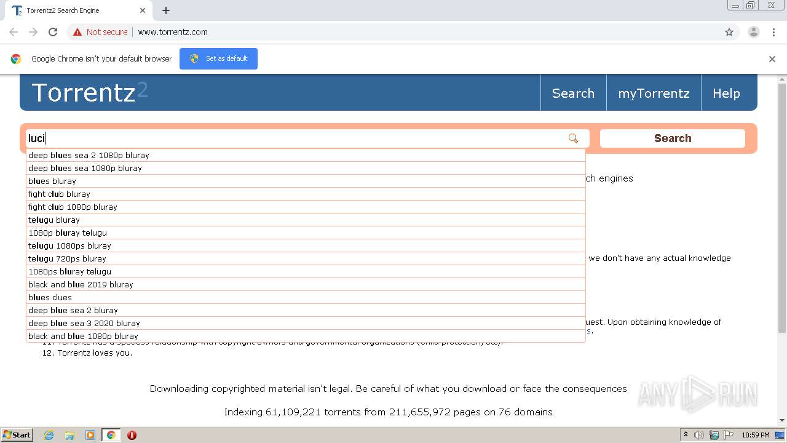Click the network tray icon
The image size is (787, 443).
tap(714, 435)
